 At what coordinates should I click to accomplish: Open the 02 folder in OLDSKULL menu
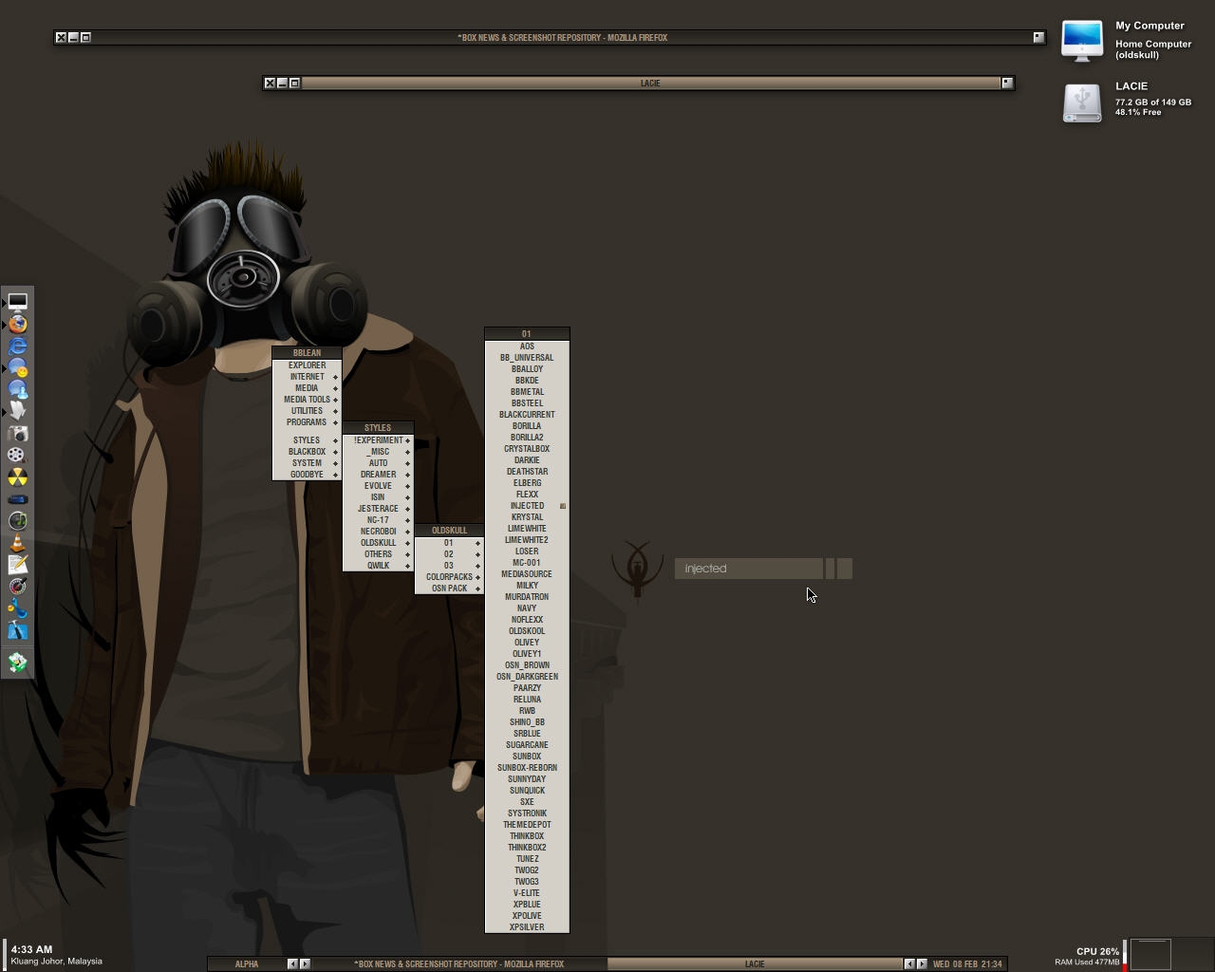pyautogui.click(x=449, y=554)
